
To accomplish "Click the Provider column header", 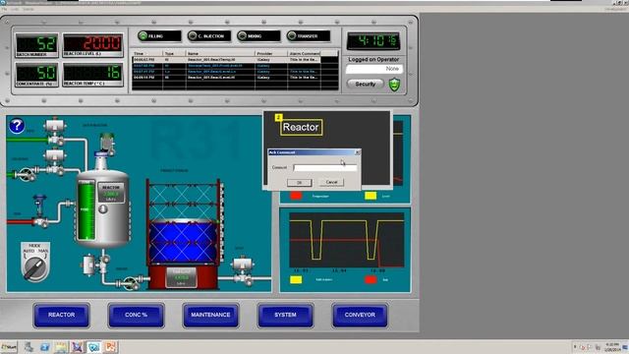I will coord(271,53).
